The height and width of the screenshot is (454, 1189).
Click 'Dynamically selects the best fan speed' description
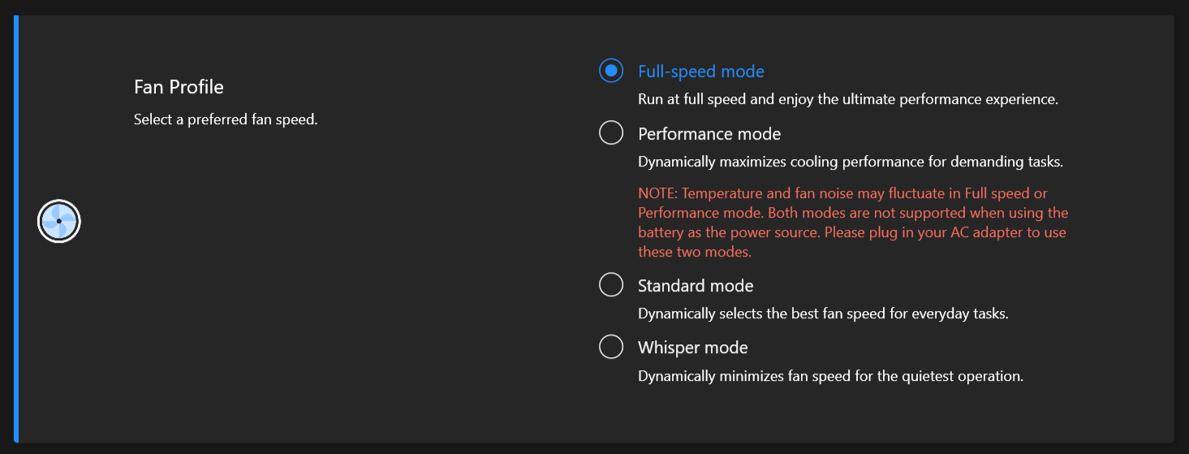tap(822, 313)
